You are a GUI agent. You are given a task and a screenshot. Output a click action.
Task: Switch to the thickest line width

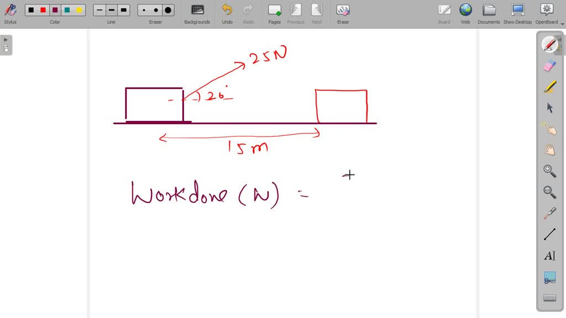click(123, 10)
